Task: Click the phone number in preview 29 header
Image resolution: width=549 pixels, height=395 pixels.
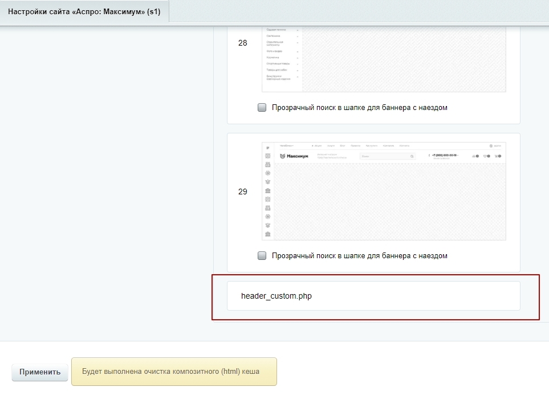Action: [445, 155]
